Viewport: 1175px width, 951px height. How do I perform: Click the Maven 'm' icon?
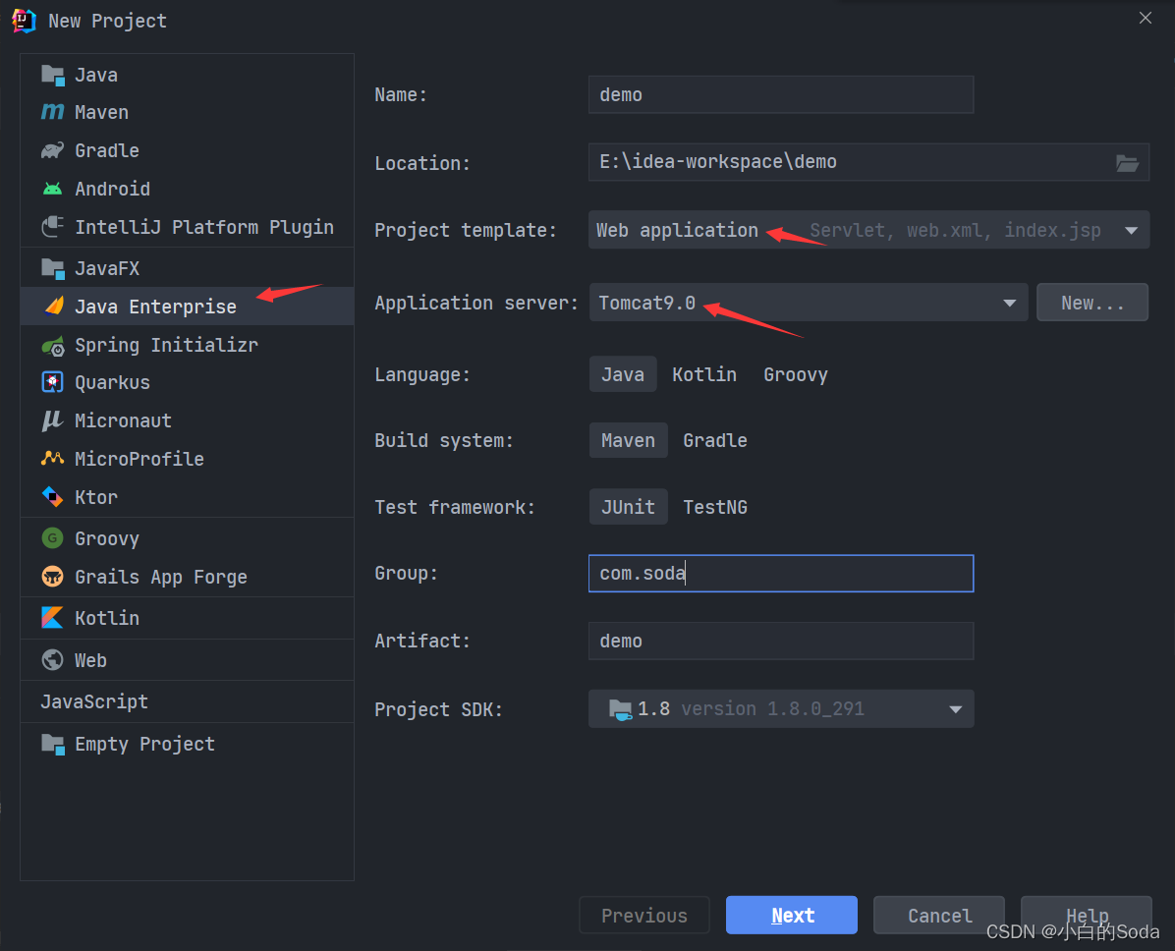(52, 112)
